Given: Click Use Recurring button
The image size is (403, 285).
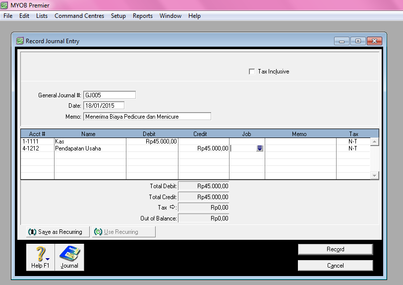Looking at the screenshot, I should (124, 232).
